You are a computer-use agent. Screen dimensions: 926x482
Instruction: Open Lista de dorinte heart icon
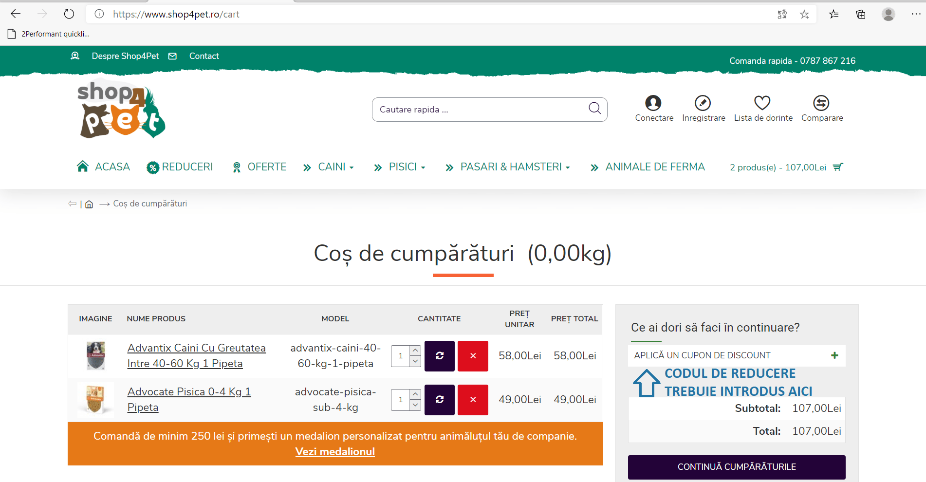pos(762,103)
